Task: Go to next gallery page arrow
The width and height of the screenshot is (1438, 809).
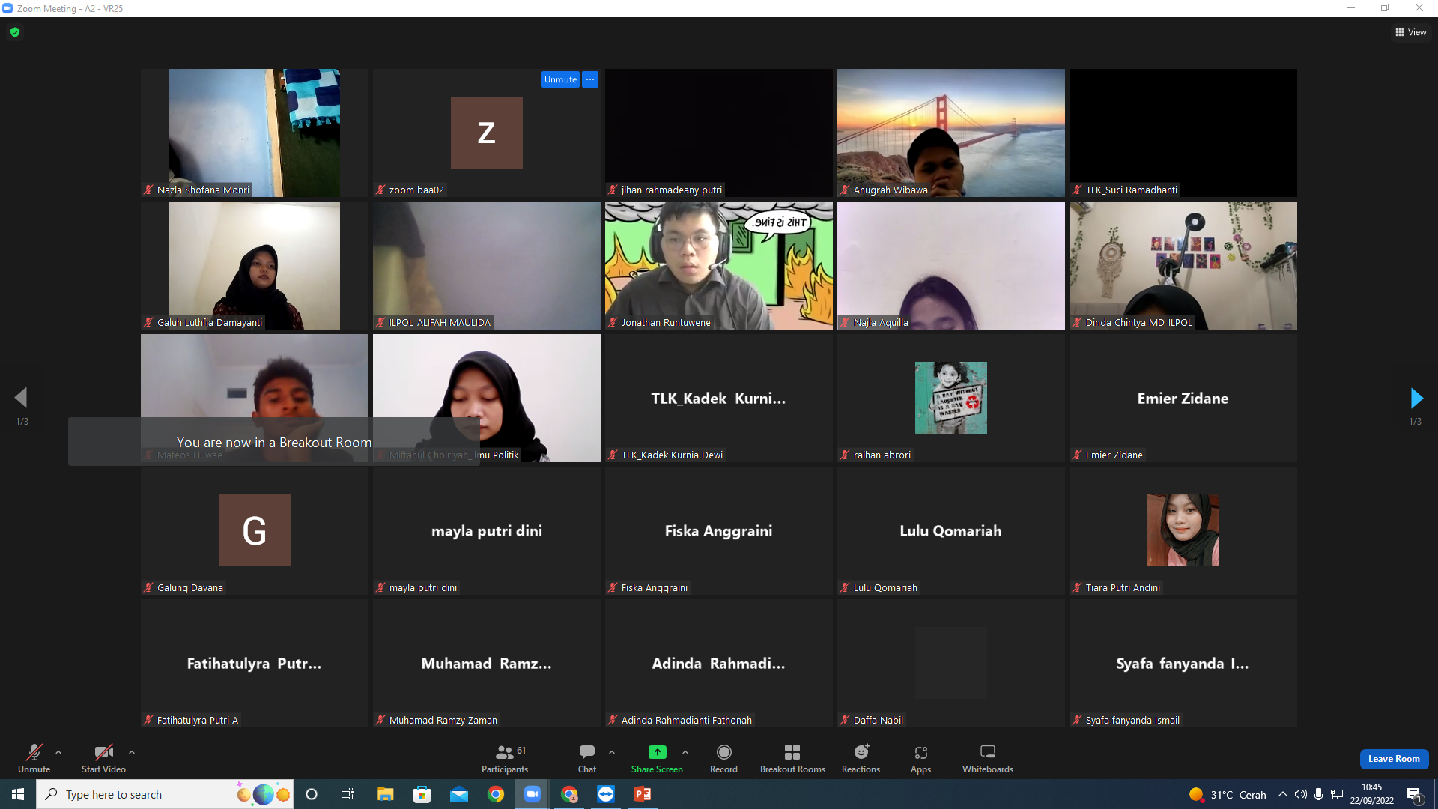Action: pos(1416,398)
